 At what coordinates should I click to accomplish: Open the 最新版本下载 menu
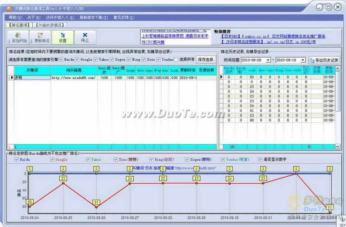click(91, 17)
